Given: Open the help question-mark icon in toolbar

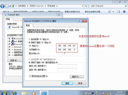Looking at the screenshot, I should [x=124, y=12].
